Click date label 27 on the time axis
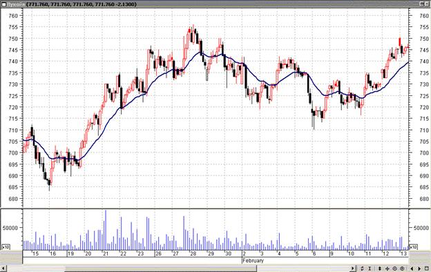Screen dimensions: 431x272 point(175,253)
